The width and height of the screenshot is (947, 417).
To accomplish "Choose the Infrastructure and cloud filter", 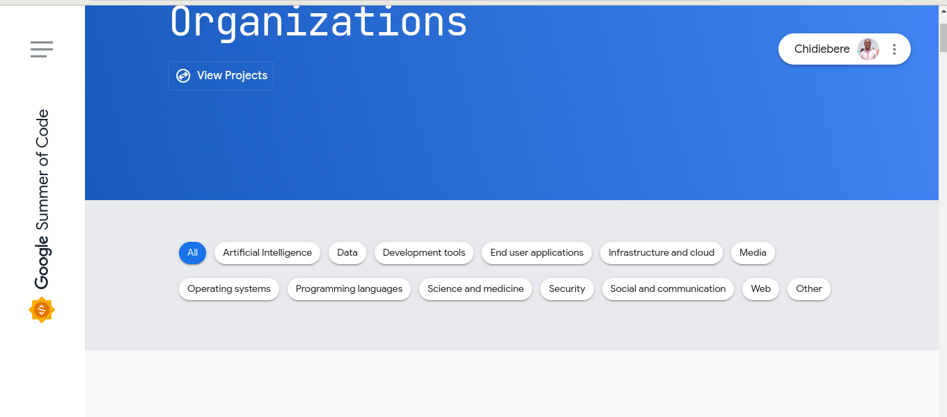I will tap(662, 253).
